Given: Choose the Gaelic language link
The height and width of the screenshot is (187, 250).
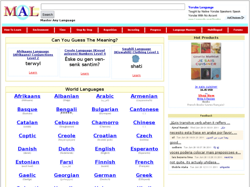Looking at the screenshot, I should click(27, 175).
